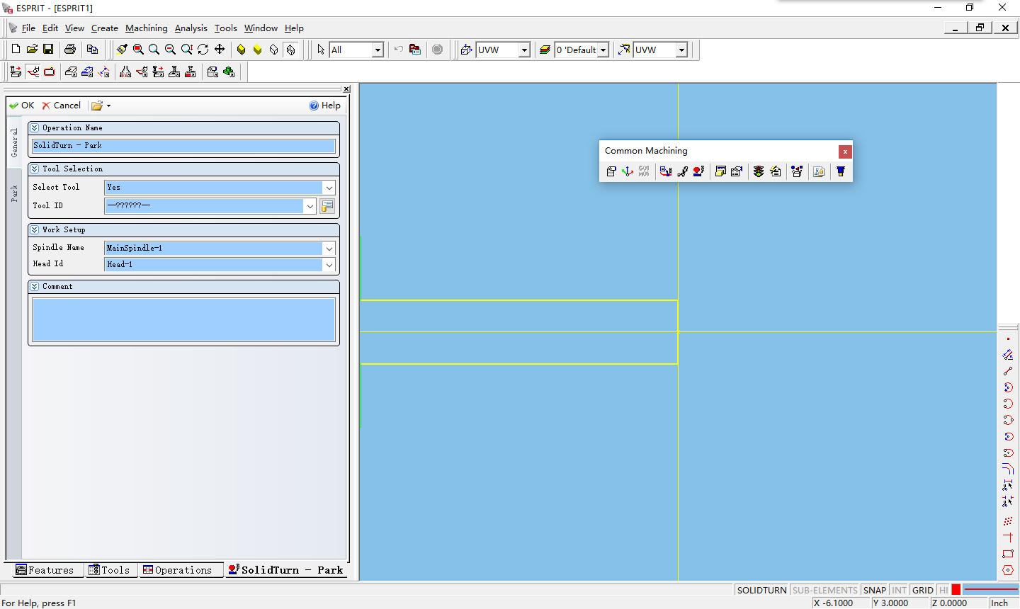Click the axes coordinate icon in Common Machining
Viewport: 1020px width, 609px height.
pos(628,171)
